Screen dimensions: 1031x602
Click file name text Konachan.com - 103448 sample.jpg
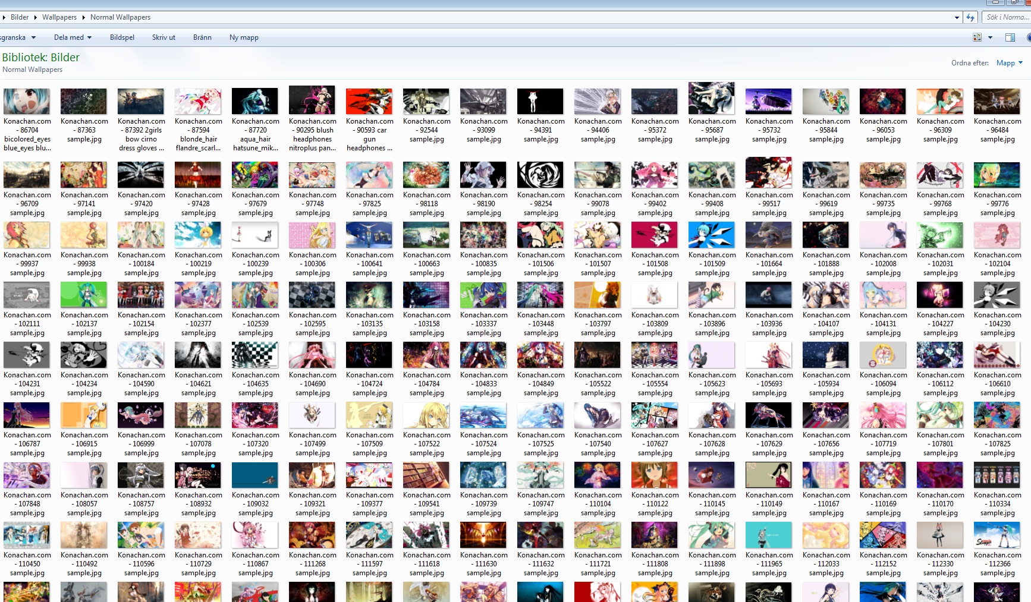540,324
